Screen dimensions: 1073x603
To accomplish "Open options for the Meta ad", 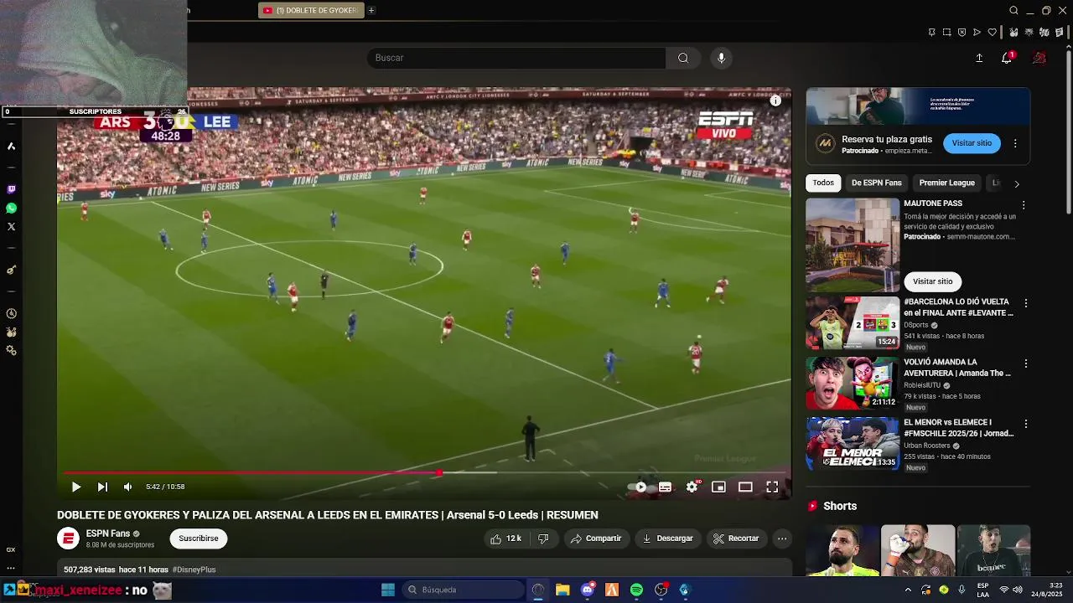I will [1015, 143].
